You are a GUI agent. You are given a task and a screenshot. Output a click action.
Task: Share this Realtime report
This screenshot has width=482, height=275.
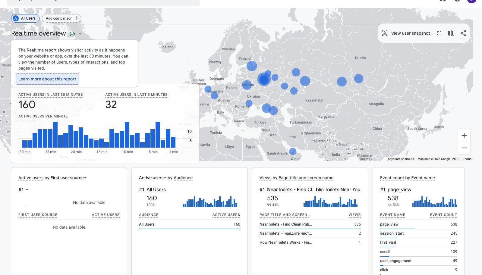click(x=463, y=33)
